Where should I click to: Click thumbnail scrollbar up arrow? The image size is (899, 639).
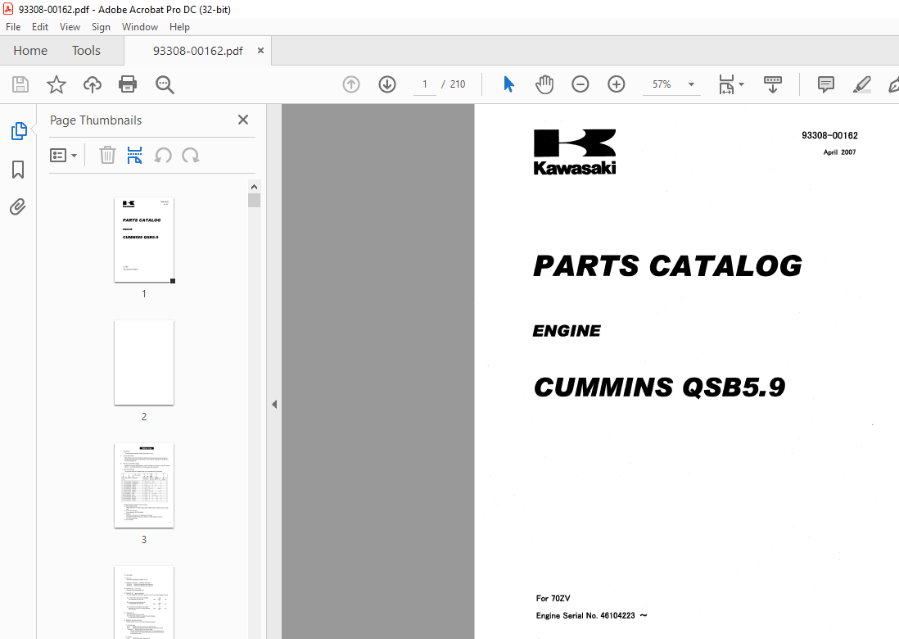click(254, 187)
